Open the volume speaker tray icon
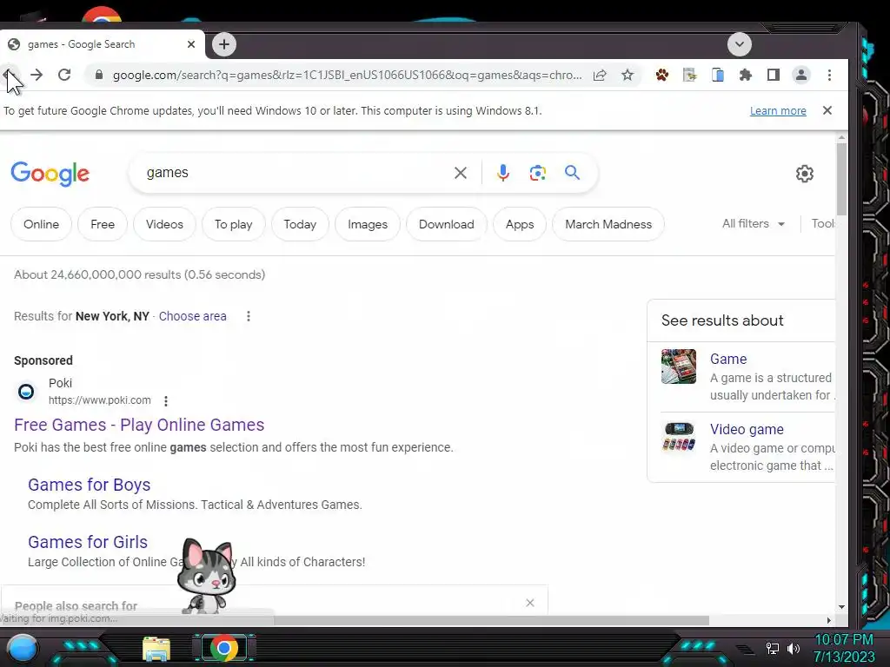The height and width of the screenshot is (667, 890). pyautogui.click(x=794, y=648)
